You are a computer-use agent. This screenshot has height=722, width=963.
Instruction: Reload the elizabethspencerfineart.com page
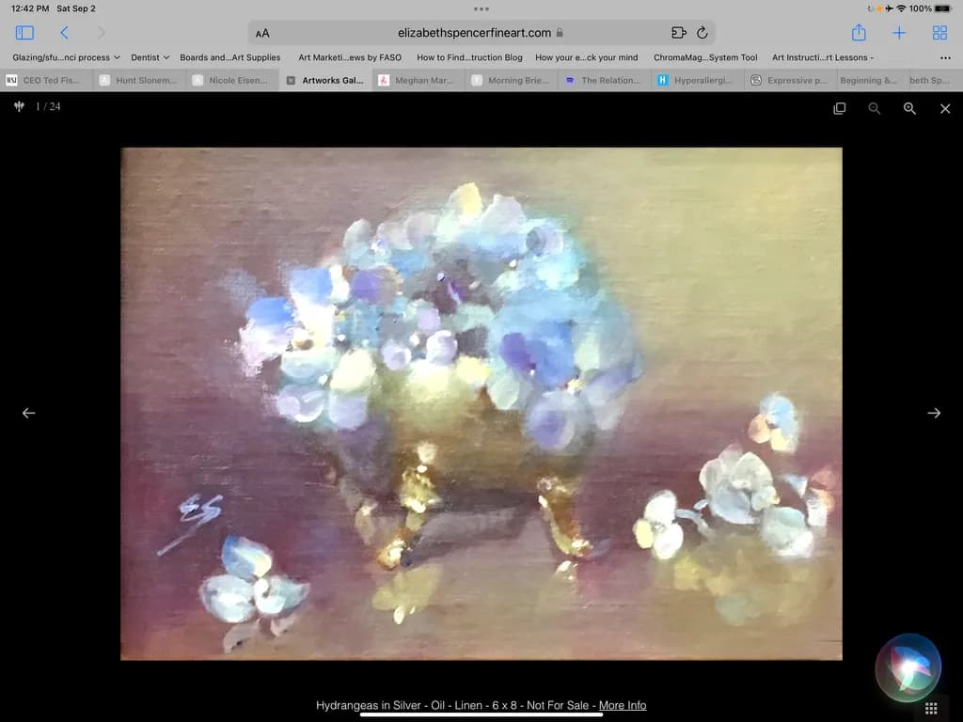pyautogui.click(x=702, y=33)
